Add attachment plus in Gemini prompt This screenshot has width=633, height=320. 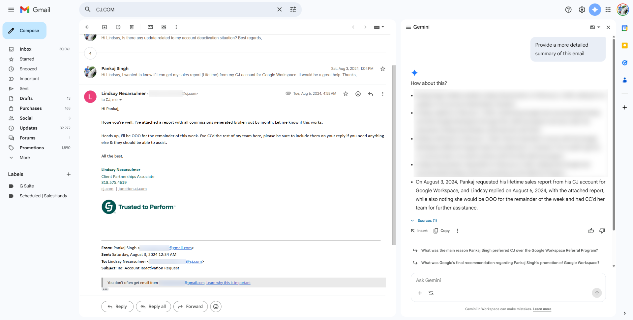click(x=420, y=293)
